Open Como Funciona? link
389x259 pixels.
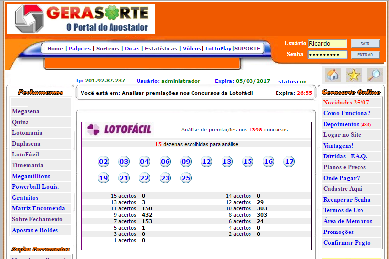coord(347,113)
